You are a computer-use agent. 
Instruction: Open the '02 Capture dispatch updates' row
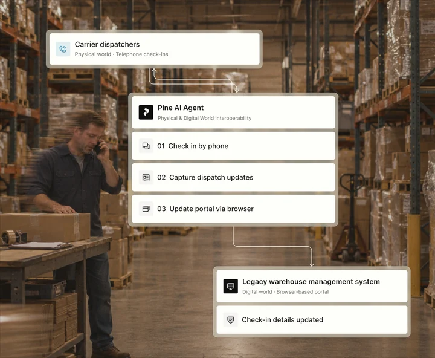(x=233, y=177)
